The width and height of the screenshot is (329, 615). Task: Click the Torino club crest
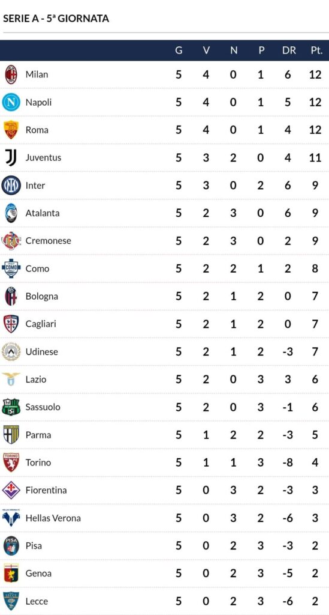coord(11,462)
